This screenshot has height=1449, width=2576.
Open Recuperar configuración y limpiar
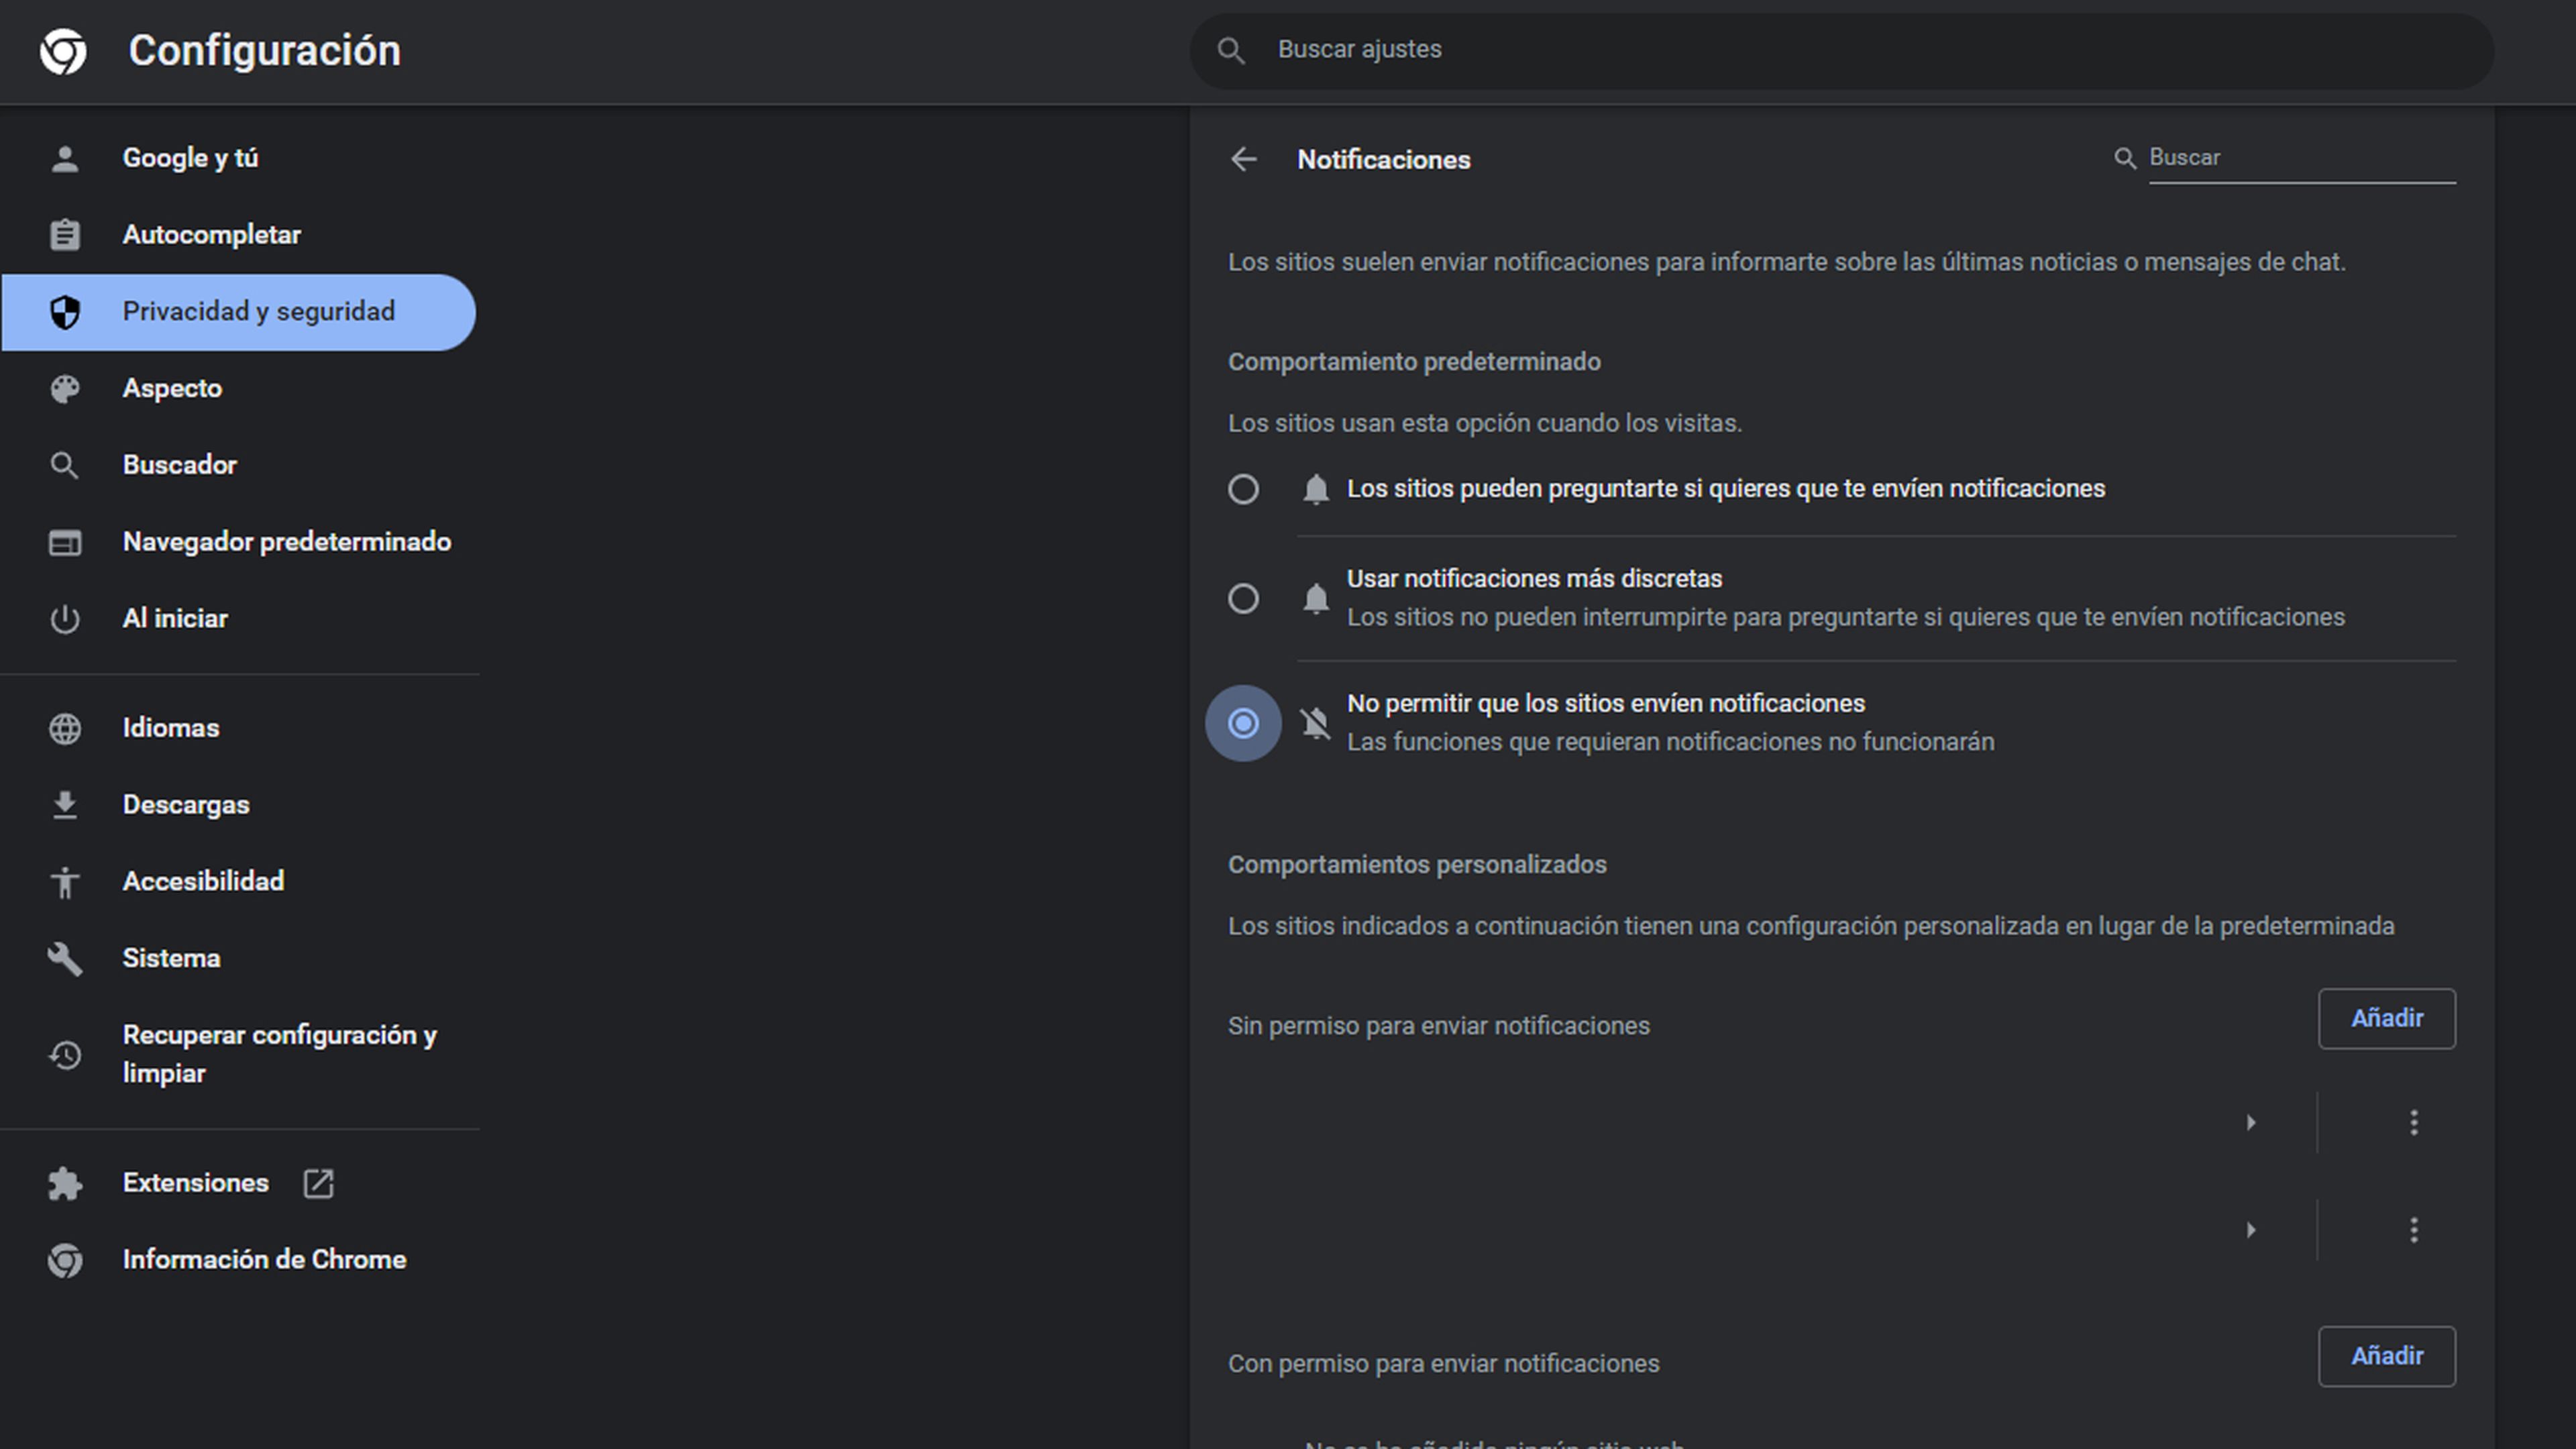pos(279,1054)
